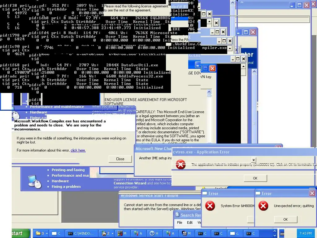Screen dimensions: 317x238
Task: Select the lowercase c. taskbar button
Action: click(235, 233)
